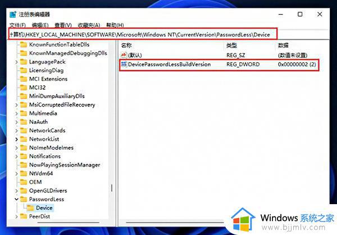Click the 类型 column header
This screenshot has height=235, width=337.
pos(231,45)
